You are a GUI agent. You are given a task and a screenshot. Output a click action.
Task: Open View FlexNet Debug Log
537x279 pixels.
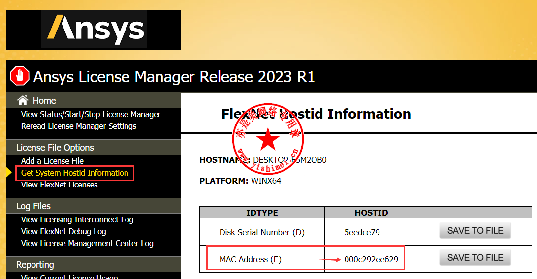tap(63, 231)
